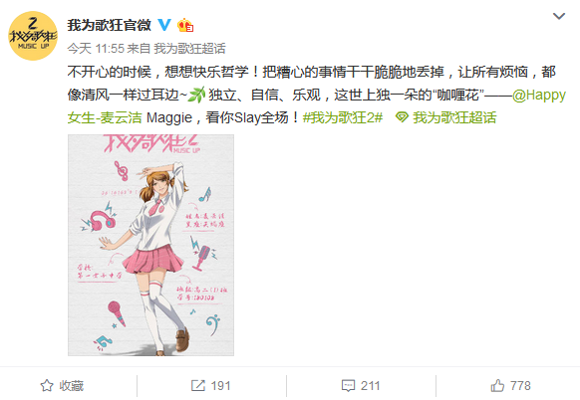The image size is (580, 400).
Task: Click the star favorite icon
Action: tap(47, 386)
